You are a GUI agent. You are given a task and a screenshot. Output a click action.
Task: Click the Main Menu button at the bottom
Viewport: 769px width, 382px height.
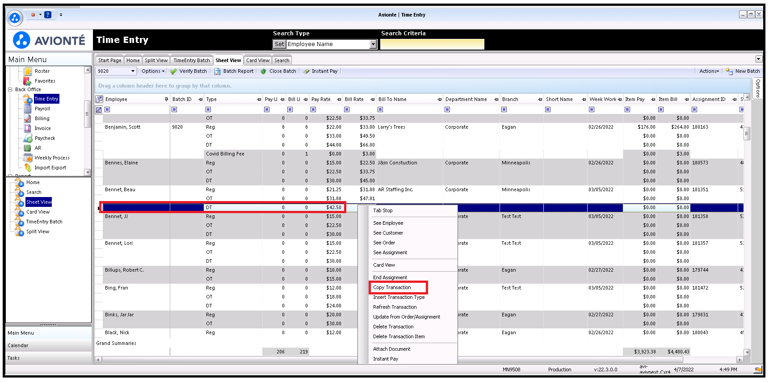[48, 333]
